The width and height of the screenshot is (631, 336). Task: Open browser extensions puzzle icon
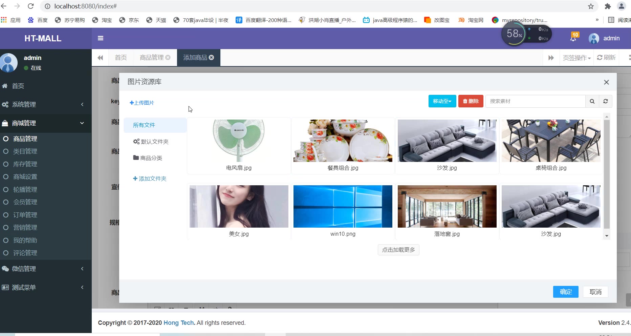click(608, 6)
